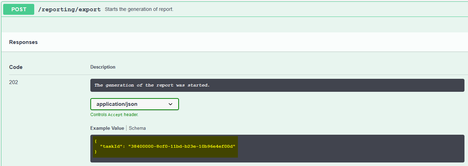Image resolution: width=468 pixels, height=166 pixels.
Task: Click the opening brace of the JSON example
Action: point(95,141)
